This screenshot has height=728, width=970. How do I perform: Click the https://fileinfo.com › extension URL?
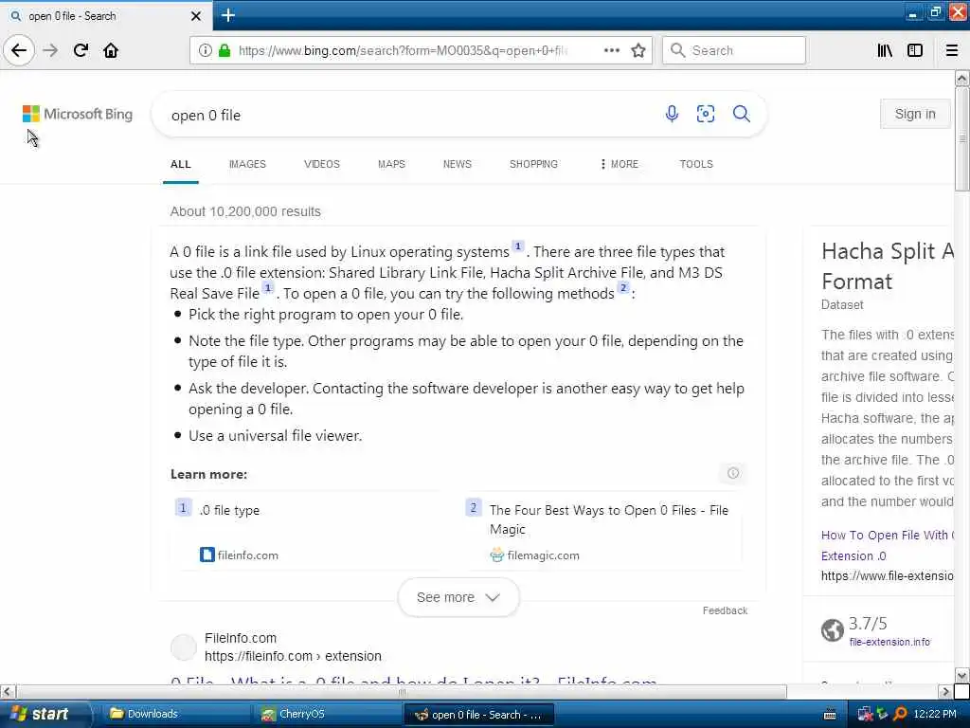pyautogui.click(x=294, y=656)
